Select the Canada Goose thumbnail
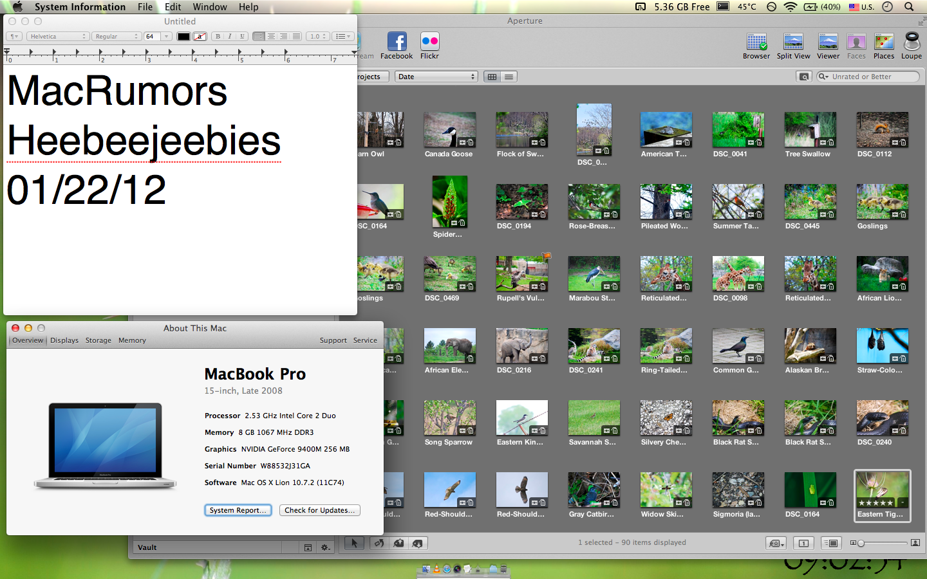The image size is (927, 579). click(x=449, y=130)
